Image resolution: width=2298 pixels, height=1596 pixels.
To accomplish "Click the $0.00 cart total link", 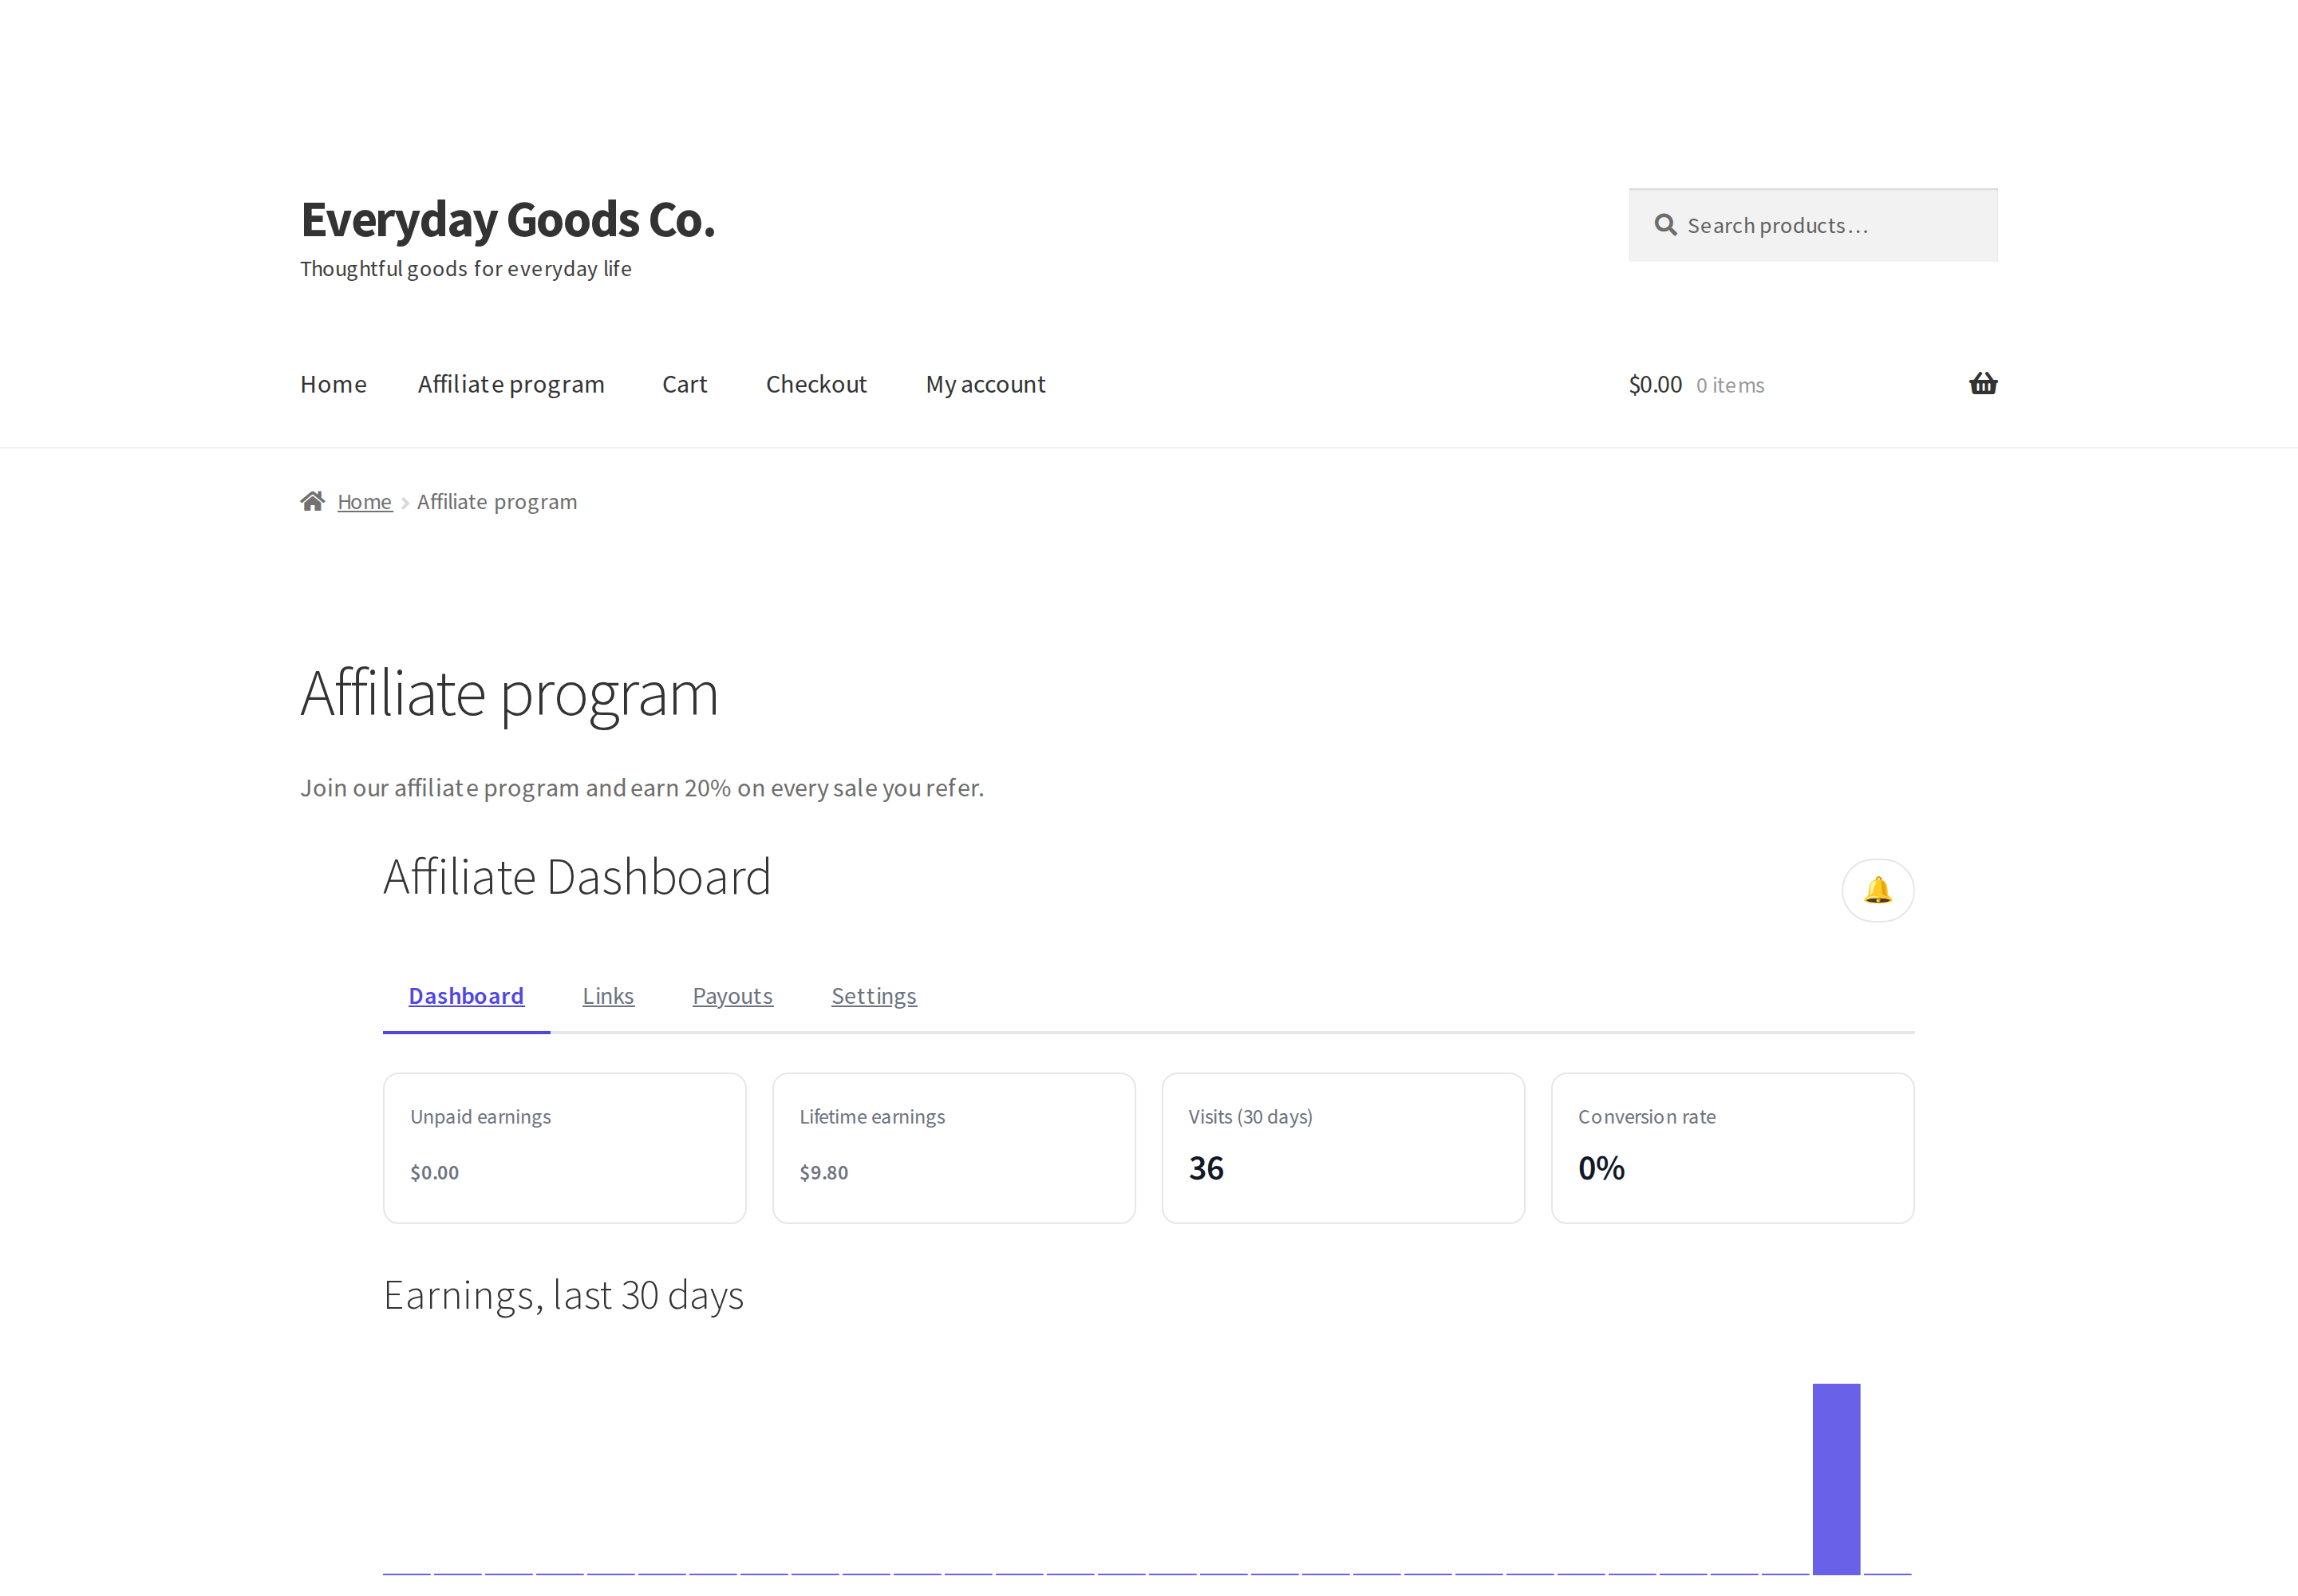I will (x=1655, y=385).
